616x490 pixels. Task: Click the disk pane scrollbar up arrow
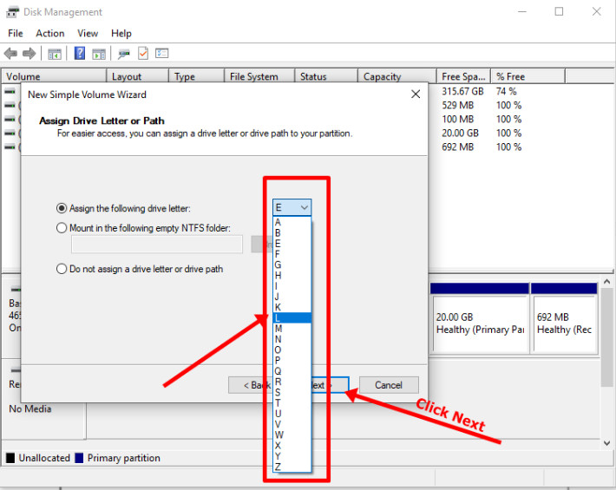606,282
